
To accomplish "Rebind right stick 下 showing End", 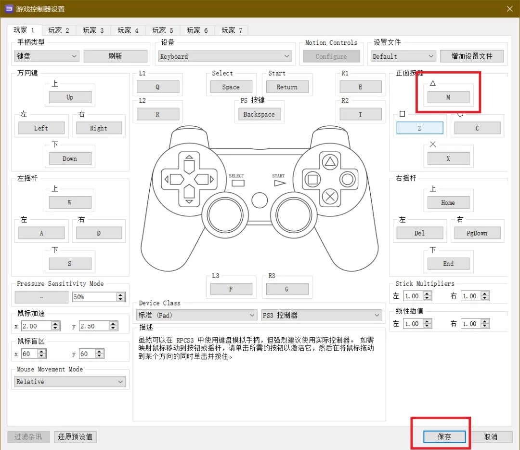I will pos(448,264).
